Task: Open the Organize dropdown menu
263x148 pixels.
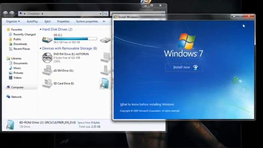Action: [13, 21]
